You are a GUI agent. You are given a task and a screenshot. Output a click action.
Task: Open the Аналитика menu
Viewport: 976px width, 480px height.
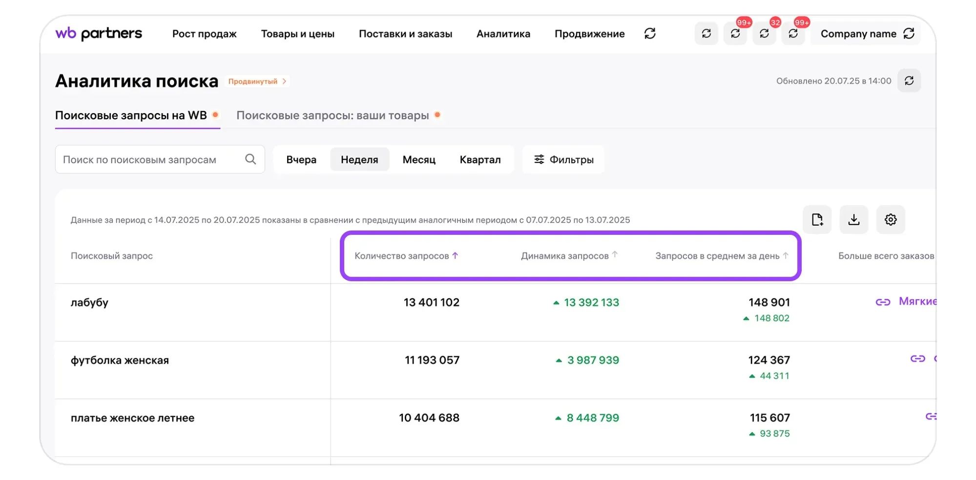pos(503,34)
